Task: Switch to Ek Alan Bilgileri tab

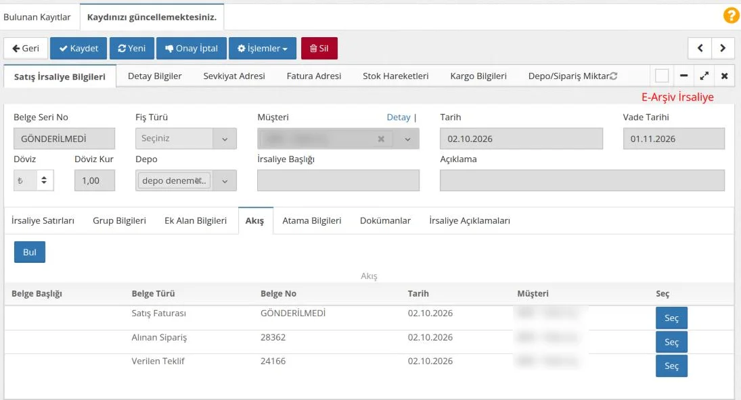Action: click(x=196, y=220)
